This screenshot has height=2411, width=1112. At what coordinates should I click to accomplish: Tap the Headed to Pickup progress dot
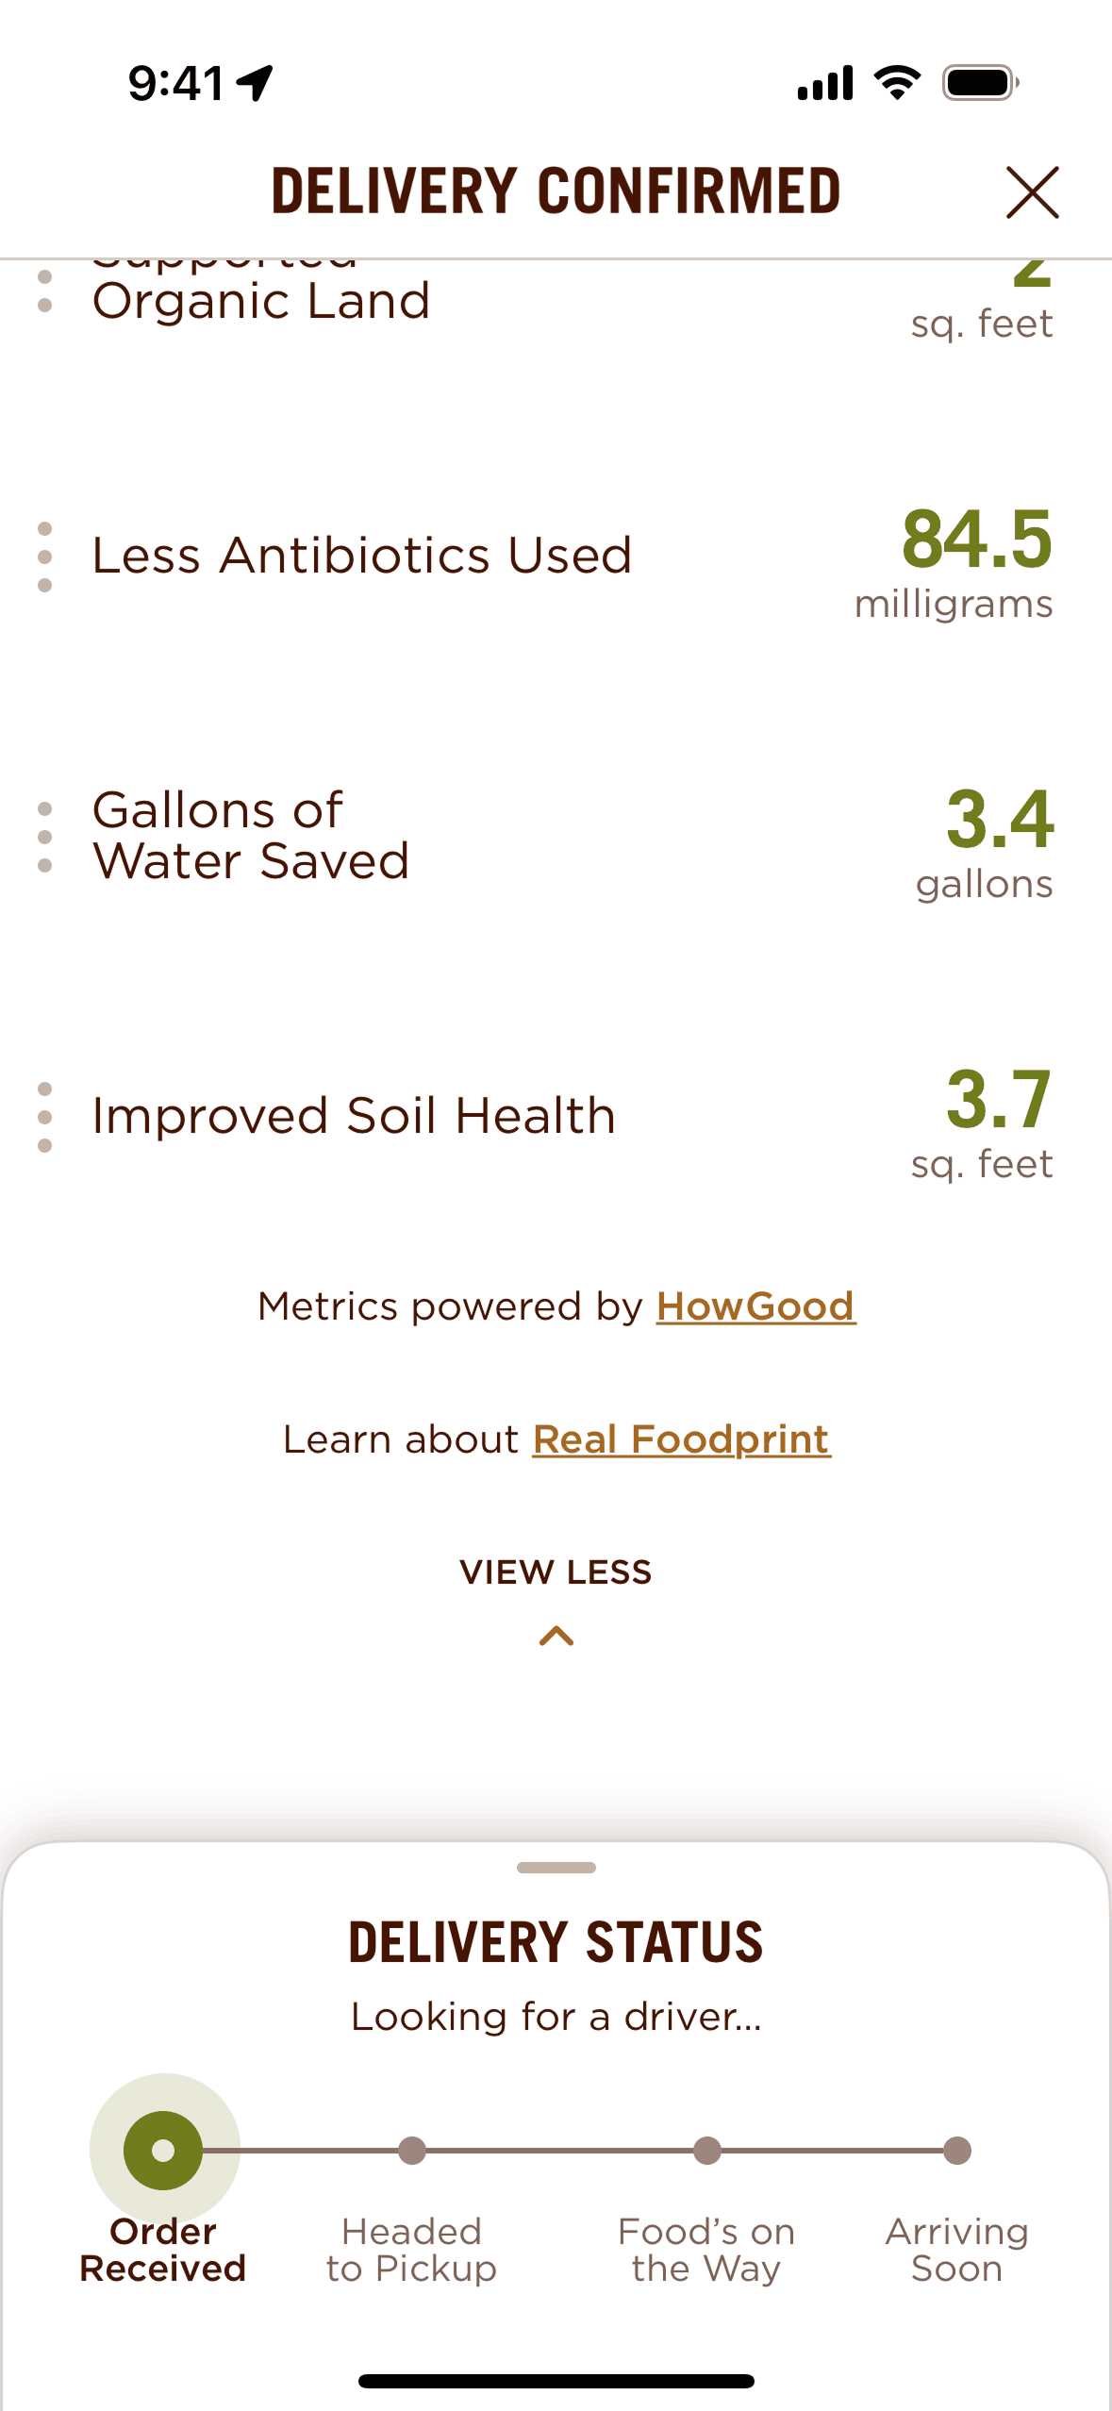(412, 2151)
